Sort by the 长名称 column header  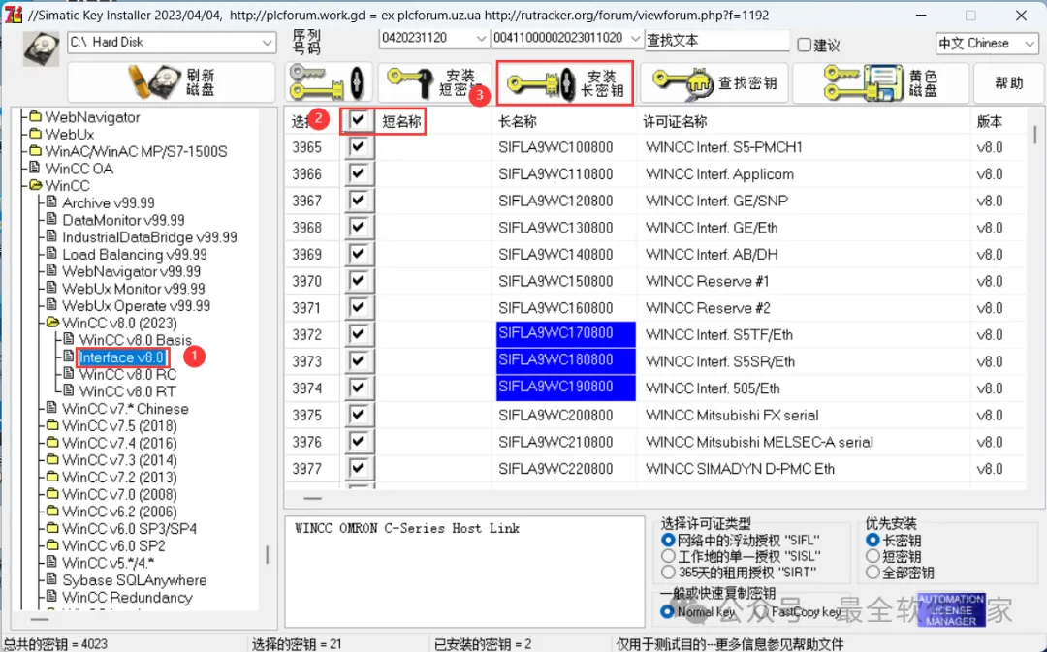[x=518, y=121]
